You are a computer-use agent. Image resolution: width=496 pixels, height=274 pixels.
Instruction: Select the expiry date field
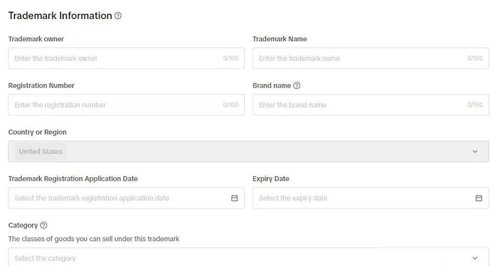370,198
